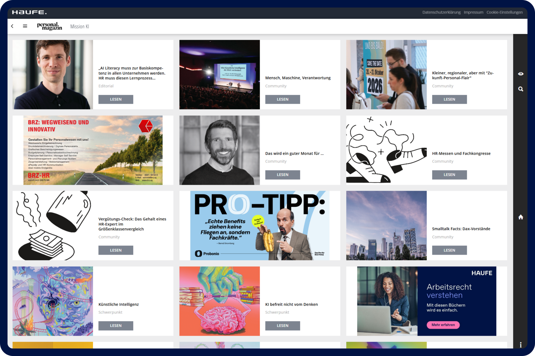Click the back arrow icon

pos(12,26)
